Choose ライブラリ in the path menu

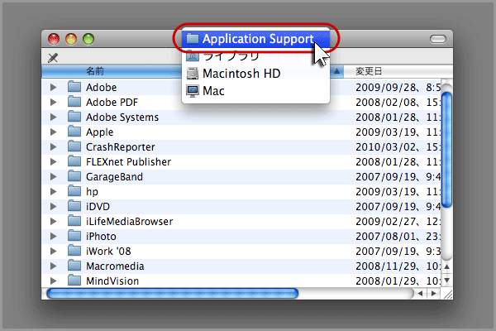pos(255,56)
